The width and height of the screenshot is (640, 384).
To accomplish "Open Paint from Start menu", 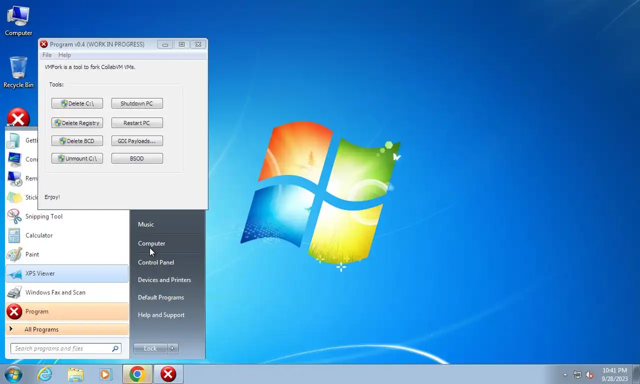I will click(67, 254).
